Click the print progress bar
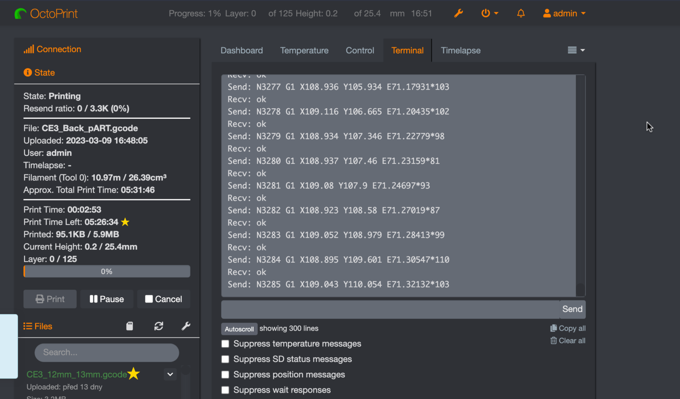680x399 pixels. [107, 271]
